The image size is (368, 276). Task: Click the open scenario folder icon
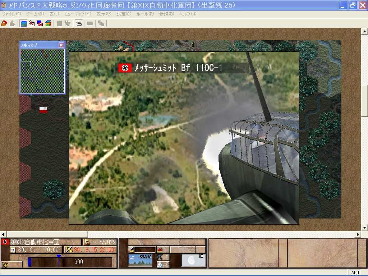[x=4, y=24]
